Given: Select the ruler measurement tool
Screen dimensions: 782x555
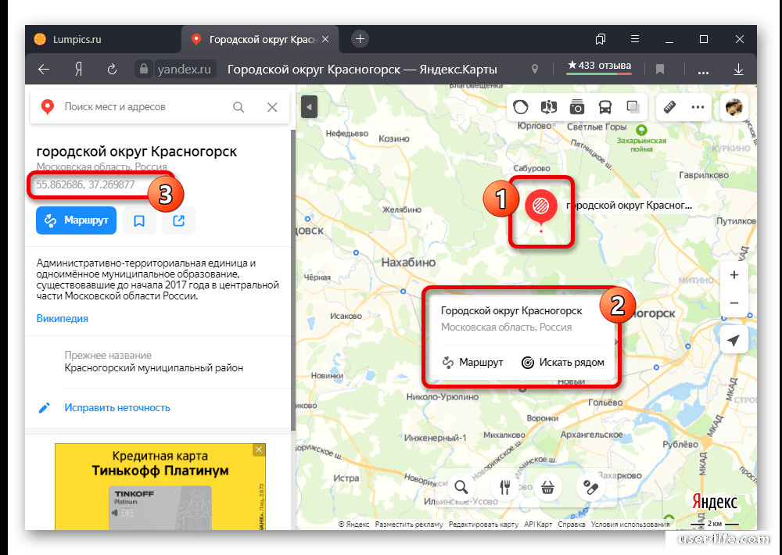Looking at the screenshot, I should tap(669, 107).
